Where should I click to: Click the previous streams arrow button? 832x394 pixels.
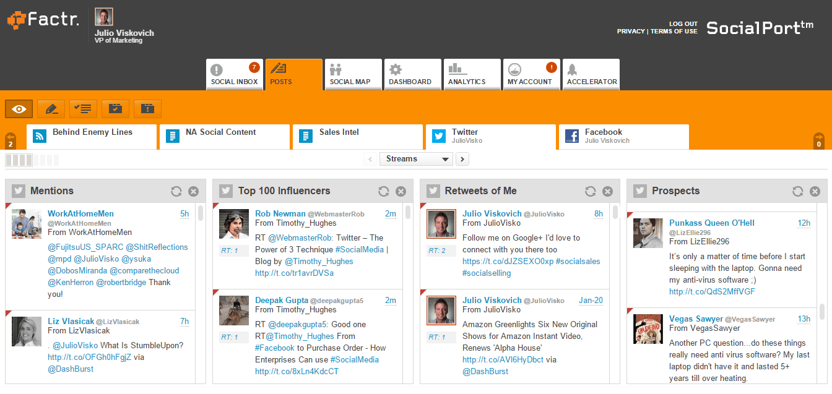(x=370, y=159)
